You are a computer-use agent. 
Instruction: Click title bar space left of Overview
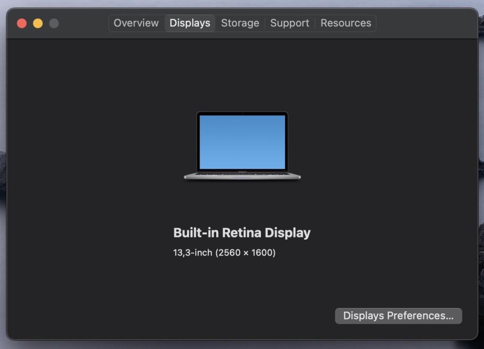coord(84,23)
